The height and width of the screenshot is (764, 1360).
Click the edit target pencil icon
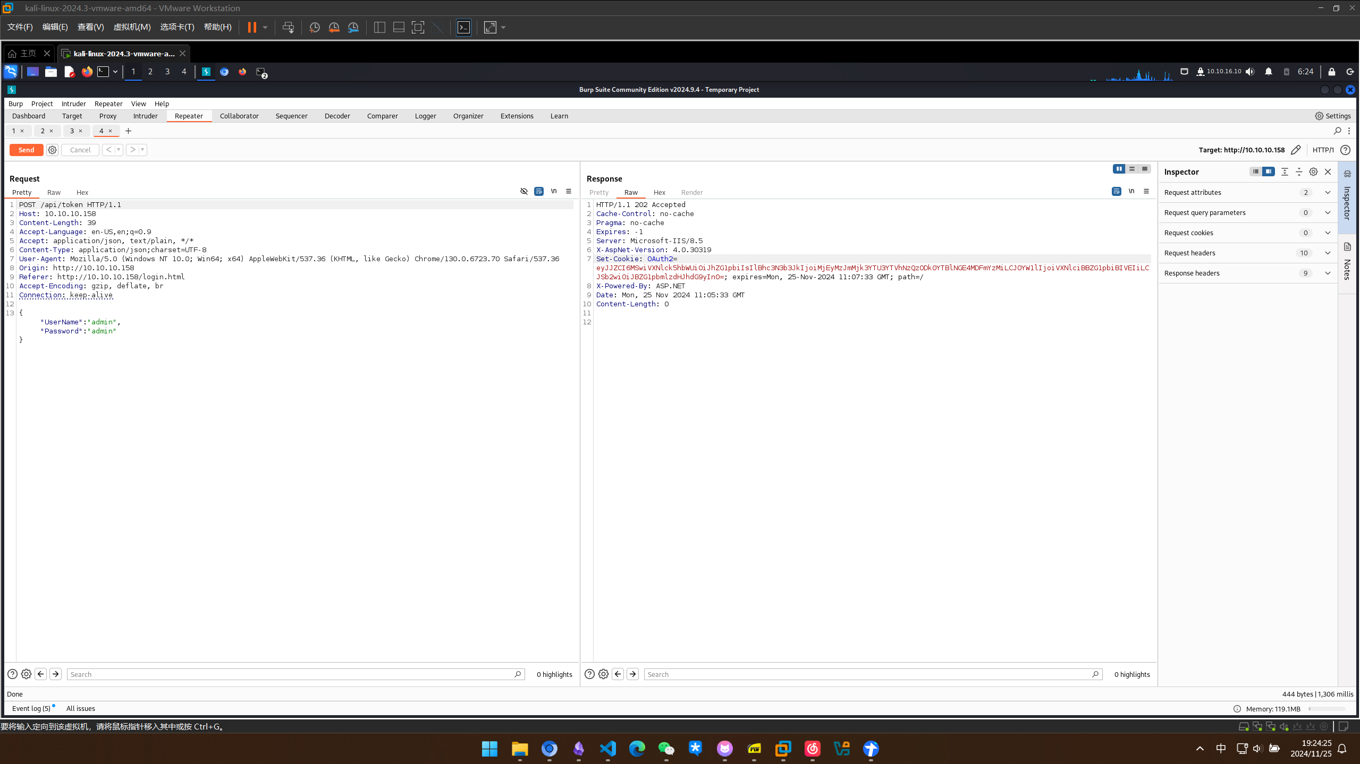coord(1296,150)
